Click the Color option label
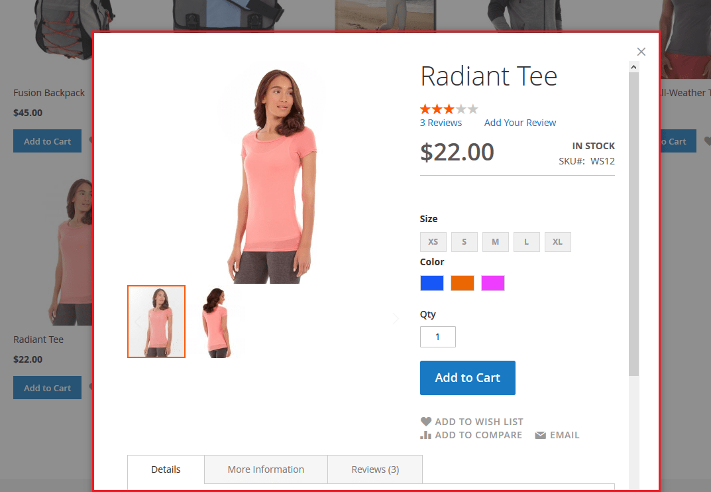Viewport: 711px width, 492px height. click(x=432, y=262)
